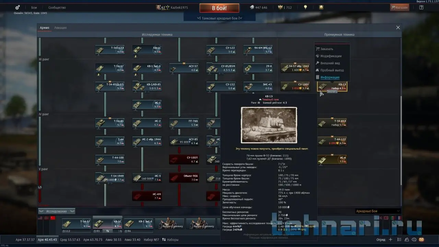Open the settings gear menu
The height and width of the screenshot is (247, 439).
tap(17, 7)
